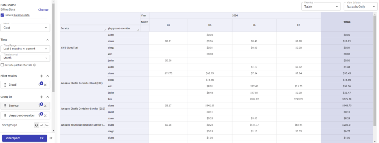The width and height of the screenshot is (379, 143).
Task: Grab the drag handle of playground-member chip
Action: [5, 115]
